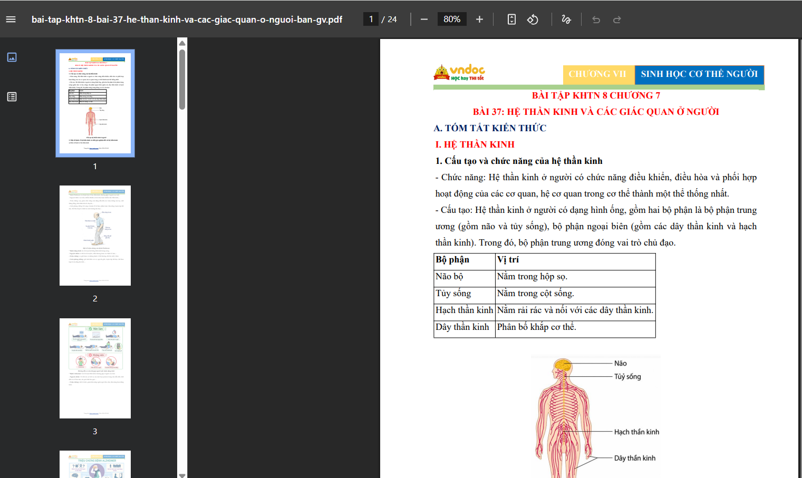Image resolution: width=802 pixels, height=478 pixels.
Task: Click the total page count '/ 24'
Action: tap(389, 19)
